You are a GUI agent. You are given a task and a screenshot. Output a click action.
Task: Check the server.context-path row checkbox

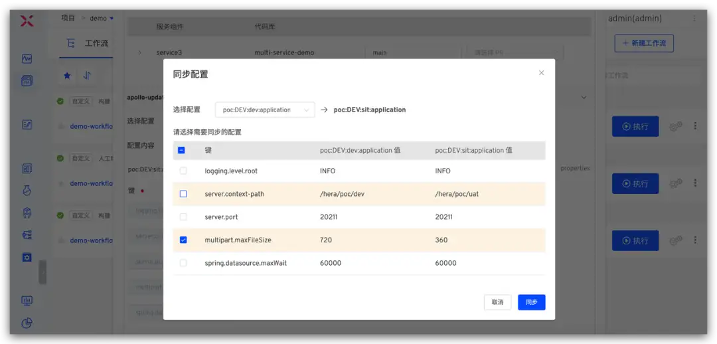[x=183, y=194]
